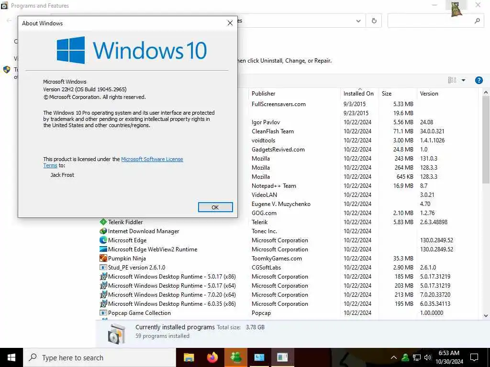Click the green people app taskbar icon

pos(236,357)
